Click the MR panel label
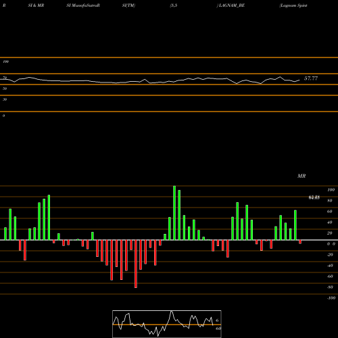Viewport: 338px width, 338px height. coord(301,176)
